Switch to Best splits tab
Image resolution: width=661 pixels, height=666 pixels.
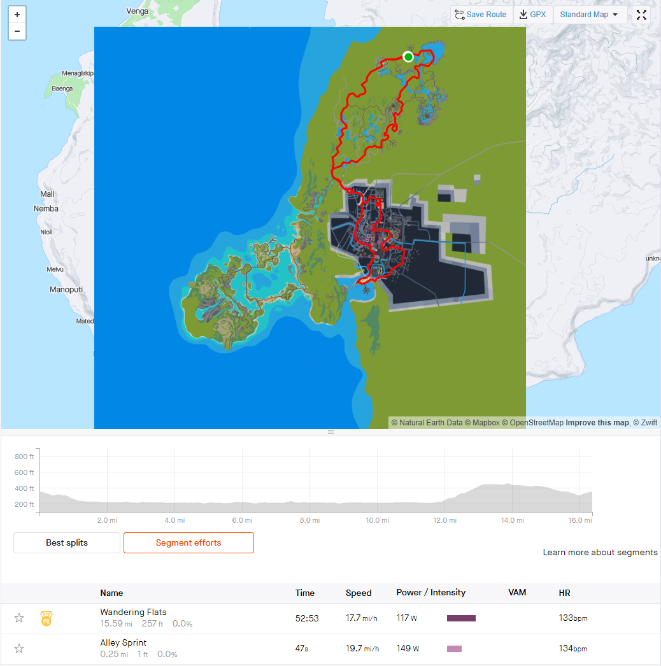tap(67, 543)
